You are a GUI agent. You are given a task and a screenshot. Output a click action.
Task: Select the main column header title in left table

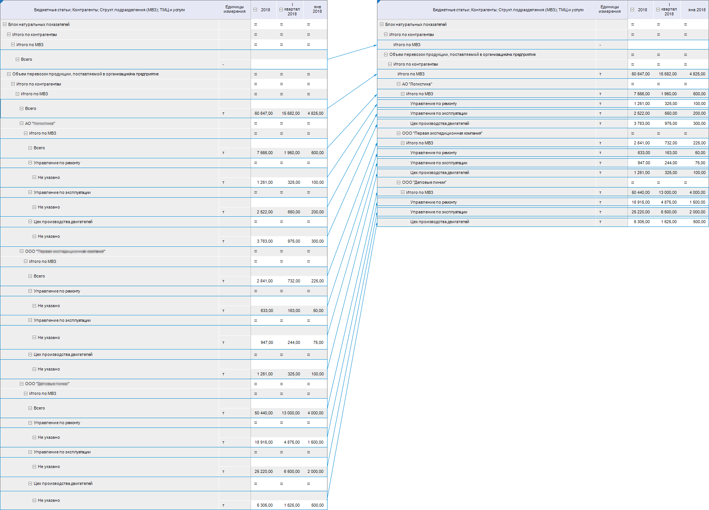(110, 10)
